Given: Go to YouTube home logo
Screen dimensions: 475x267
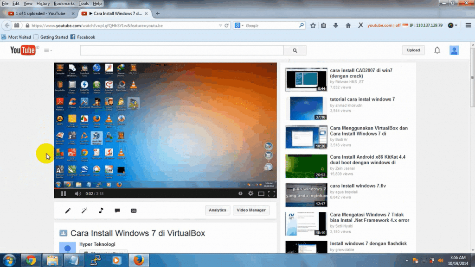Looking at the screenshot, I should tap(23, 50).
